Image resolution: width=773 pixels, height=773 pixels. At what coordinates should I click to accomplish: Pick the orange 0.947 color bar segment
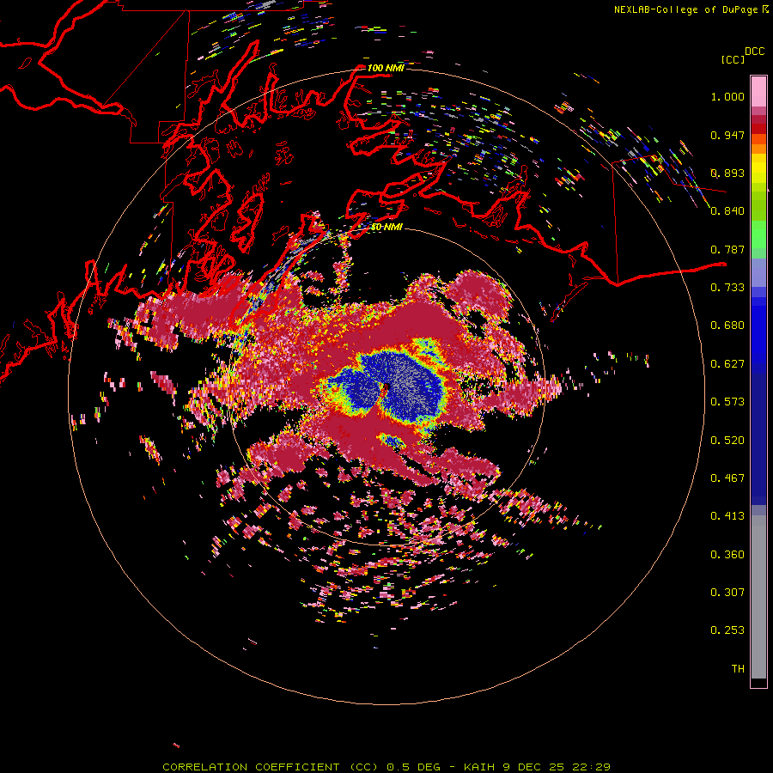pyautogui.click(x=758, y=139)
